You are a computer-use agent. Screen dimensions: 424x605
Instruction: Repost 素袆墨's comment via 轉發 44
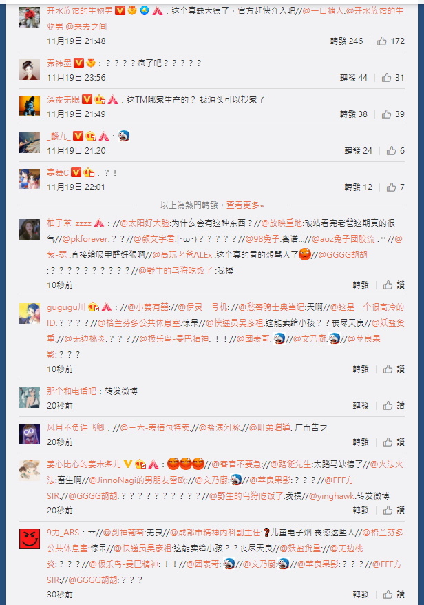[x=354, y=78]
